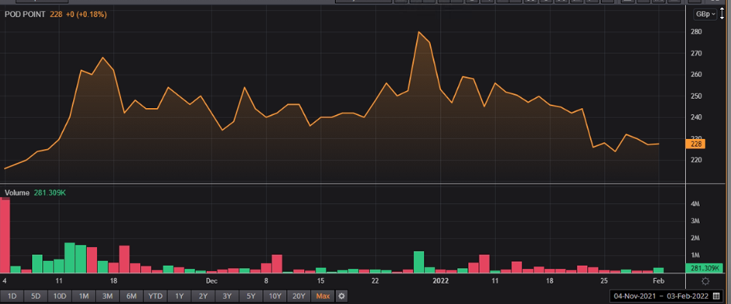Open the GBp currency dropdown
The width and height of the screenshot is (731, 304).
[705, 15]
